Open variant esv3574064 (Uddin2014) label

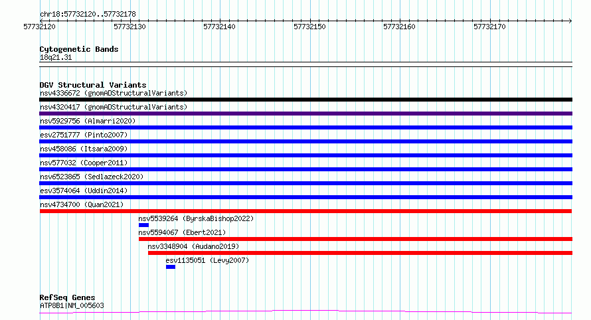click(84, 191)
